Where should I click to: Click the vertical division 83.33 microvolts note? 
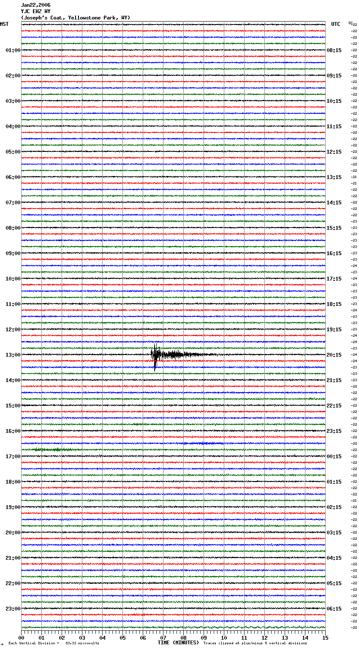coord(54,643)
